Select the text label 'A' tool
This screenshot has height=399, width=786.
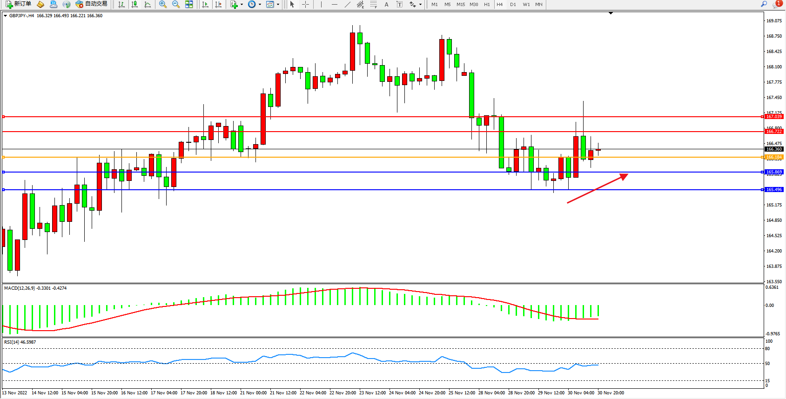tap(386, 4)
